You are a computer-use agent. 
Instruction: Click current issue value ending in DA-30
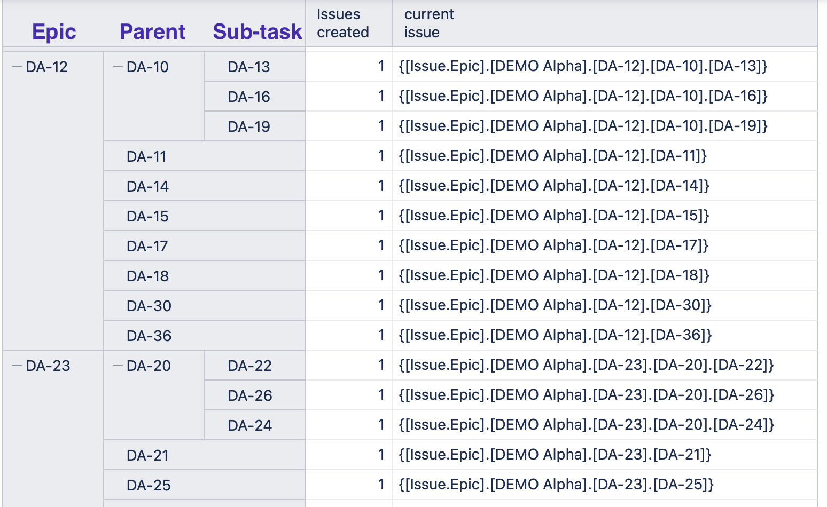click(x=555, y=305)
